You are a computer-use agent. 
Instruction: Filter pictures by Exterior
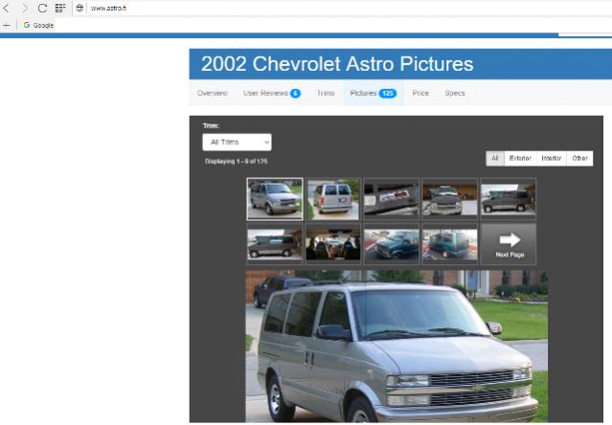point(520,158)
